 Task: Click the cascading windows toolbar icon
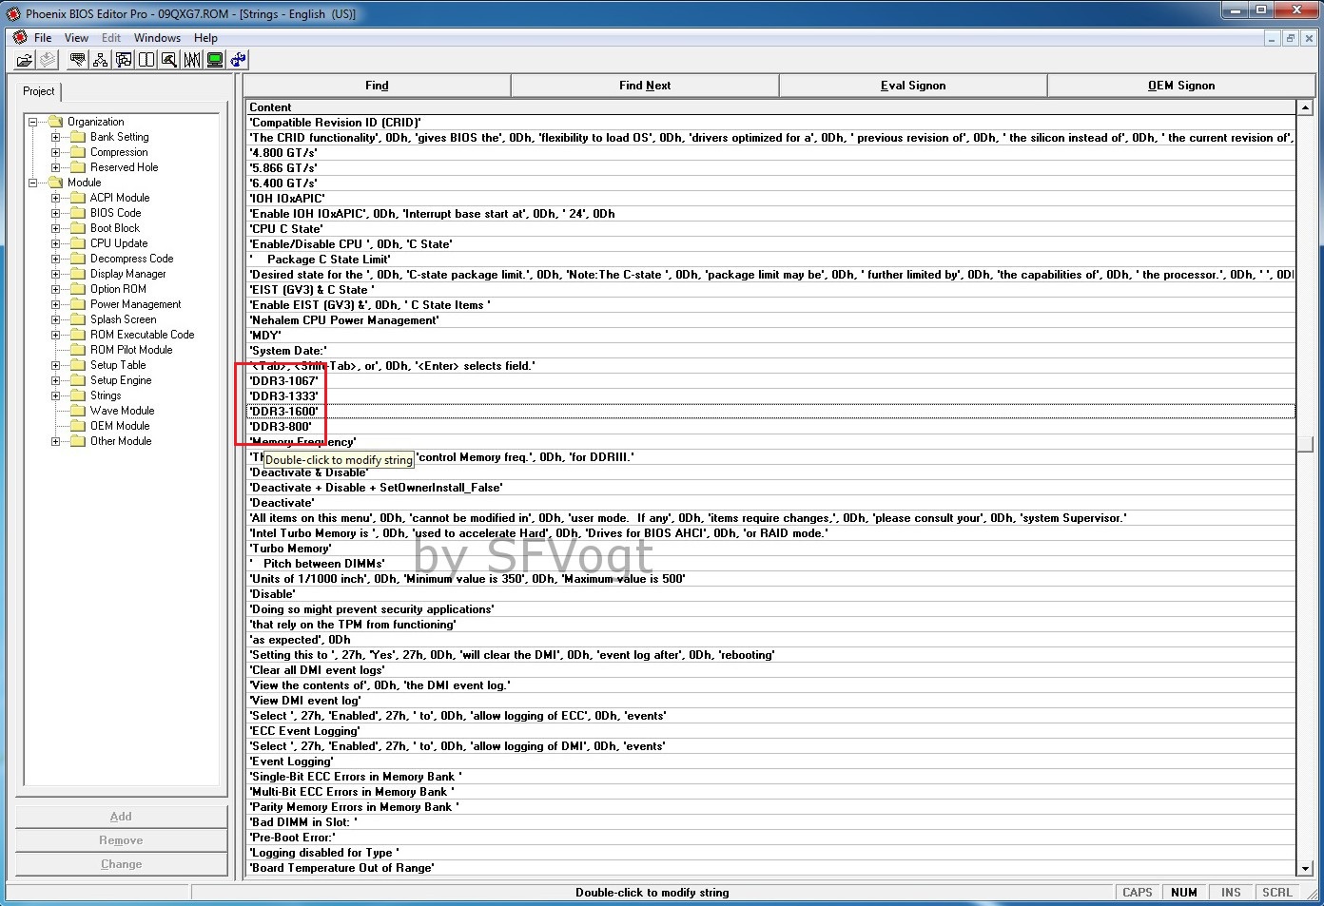pos(124,60)
